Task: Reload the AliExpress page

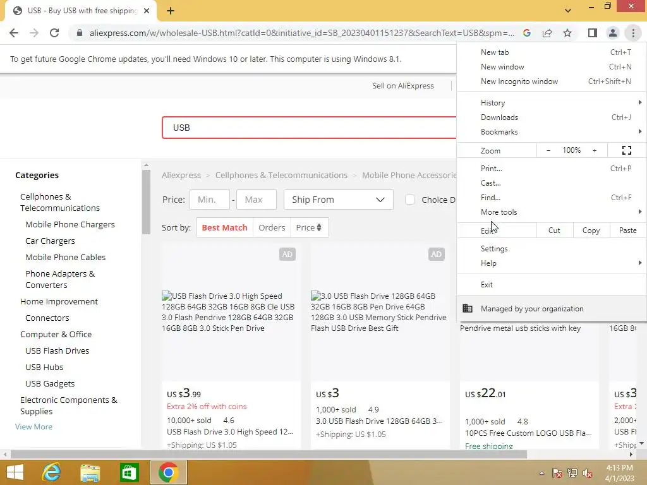Action: pos(54,33)
